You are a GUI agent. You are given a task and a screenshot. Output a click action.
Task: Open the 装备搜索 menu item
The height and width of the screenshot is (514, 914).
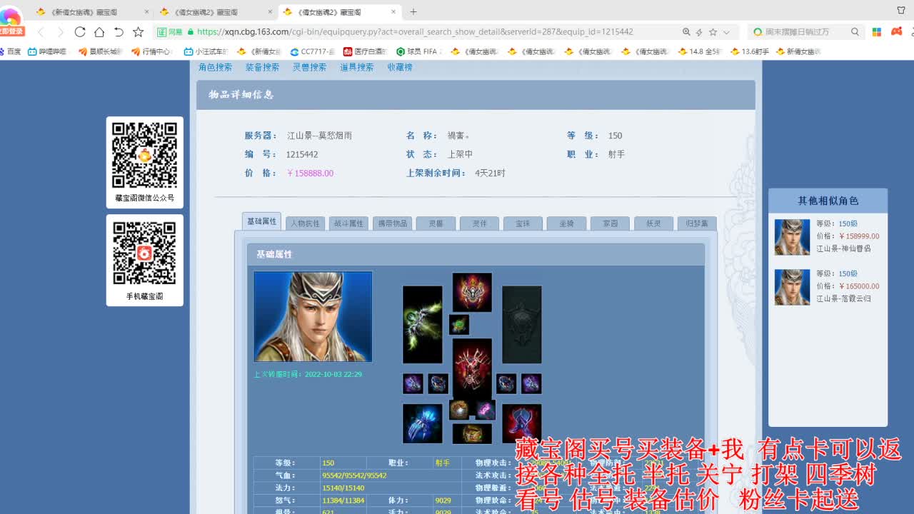coord(263,67)
